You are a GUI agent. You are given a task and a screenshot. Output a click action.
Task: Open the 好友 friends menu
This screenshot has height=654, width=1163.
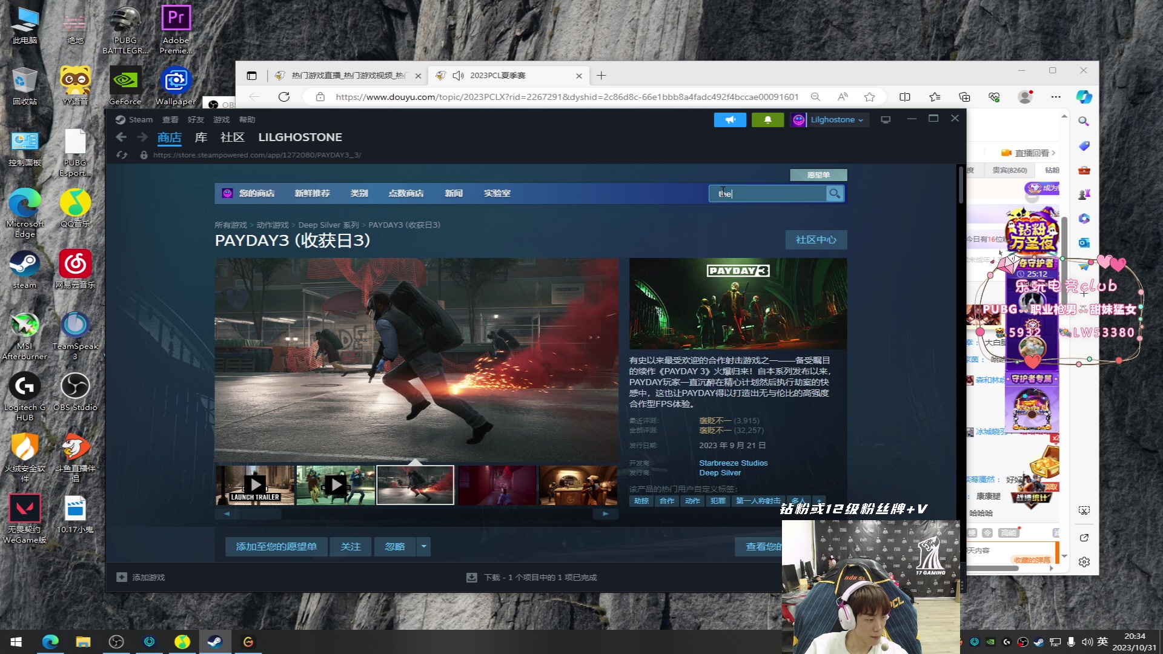pyautogui.click(x=196, y=120)
